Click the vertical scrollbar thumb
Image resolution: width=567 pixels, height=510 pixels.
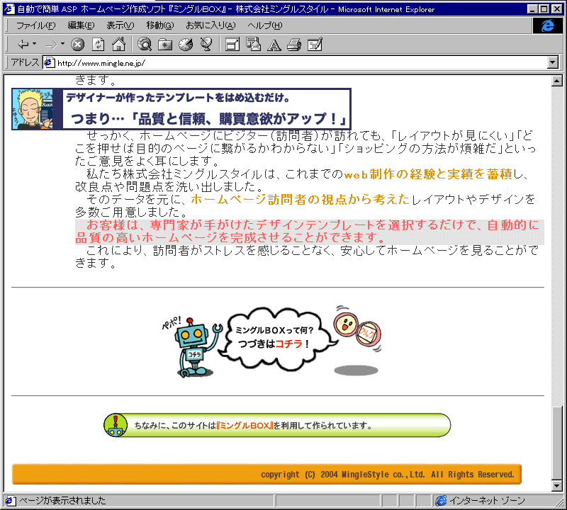[x=557, y=443]
